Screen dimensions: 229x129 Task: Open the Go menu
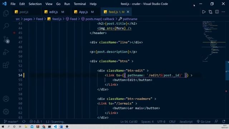58,4
